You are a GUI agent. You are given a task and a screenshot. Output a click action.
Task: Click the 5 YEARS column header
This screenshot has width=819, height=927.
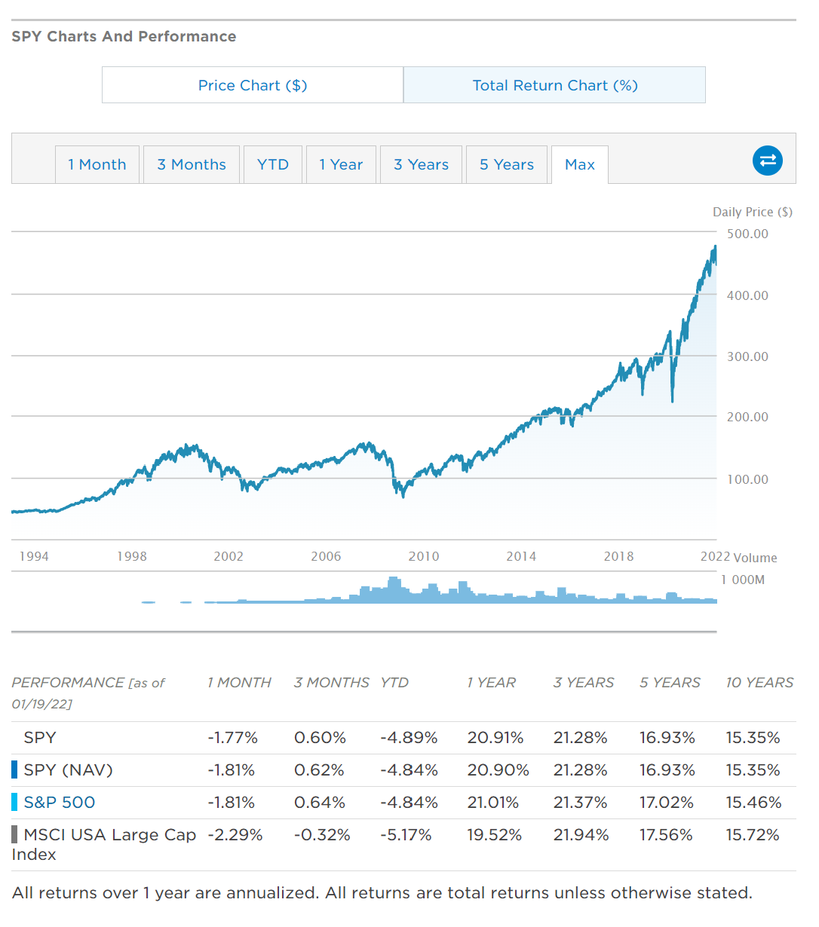670,683
